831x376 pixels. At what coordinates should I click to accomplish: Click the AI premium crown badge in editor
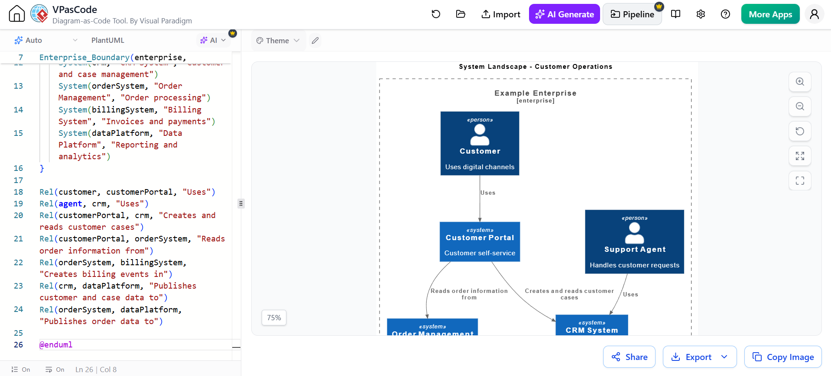click(233, 33)
